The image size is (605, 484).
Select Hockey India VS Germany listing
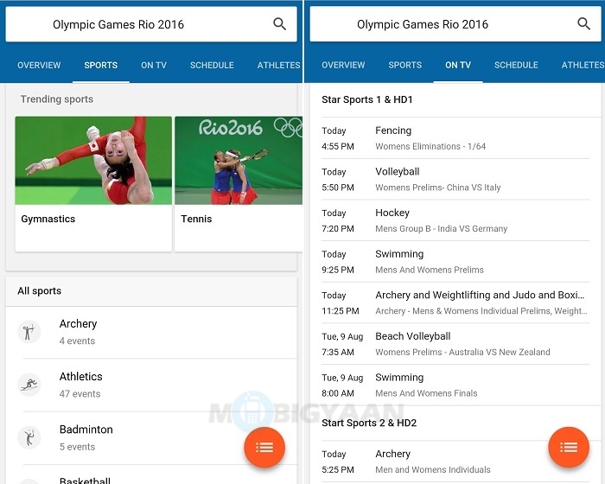point(455,220)
